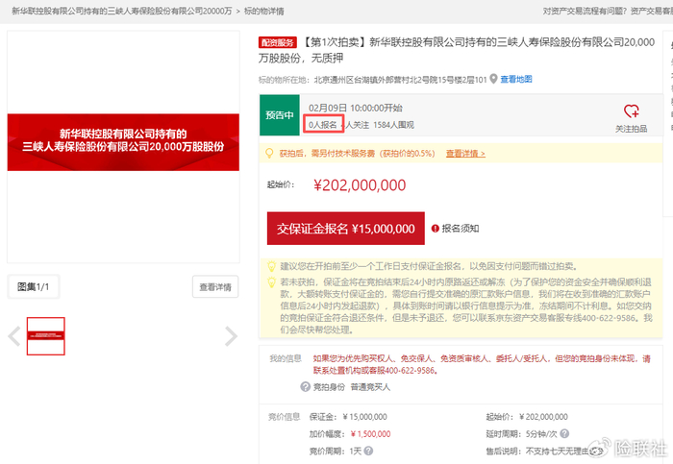Click the 加价幅度 ¥1,500,000 value

pyautogui.click(x=370, y=434)
